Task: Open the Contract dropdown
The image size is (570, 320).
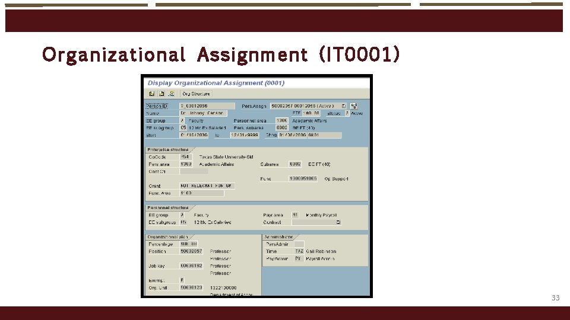Action: pos(338,222)
